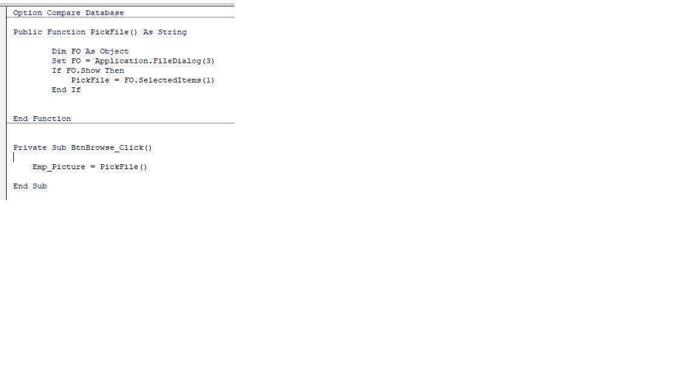Click the End Function line
This screenshot has height=390, width=694.
click(x=42, y=119)
